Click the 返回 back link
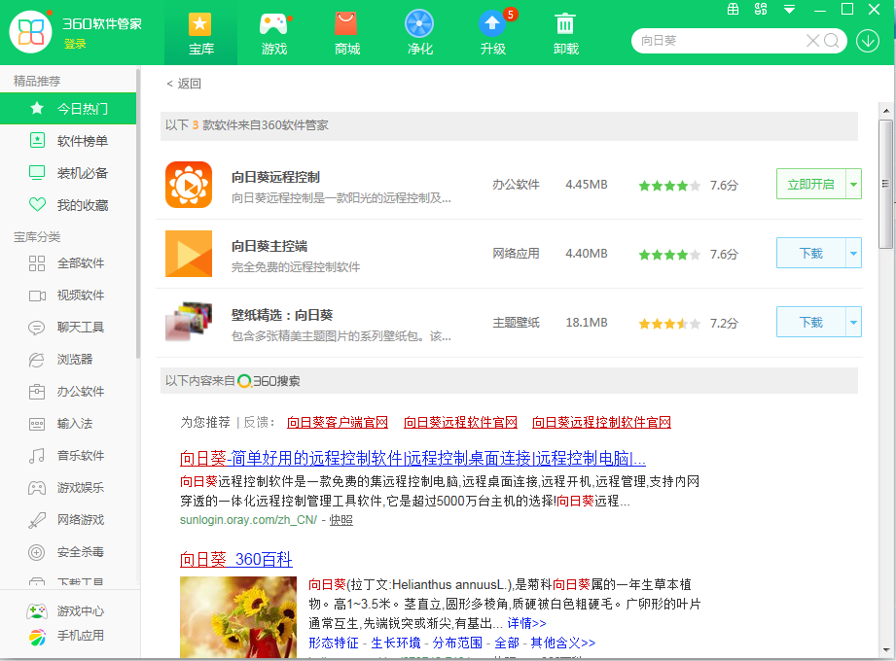Image resolution: width=896 pixels, height=661 pixels. [x=184, y=84]
